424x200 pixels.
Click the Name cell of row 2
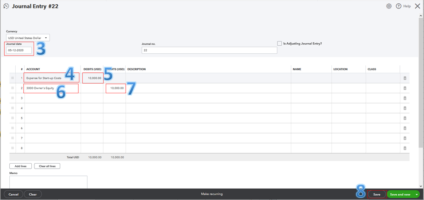coord(311,88)
